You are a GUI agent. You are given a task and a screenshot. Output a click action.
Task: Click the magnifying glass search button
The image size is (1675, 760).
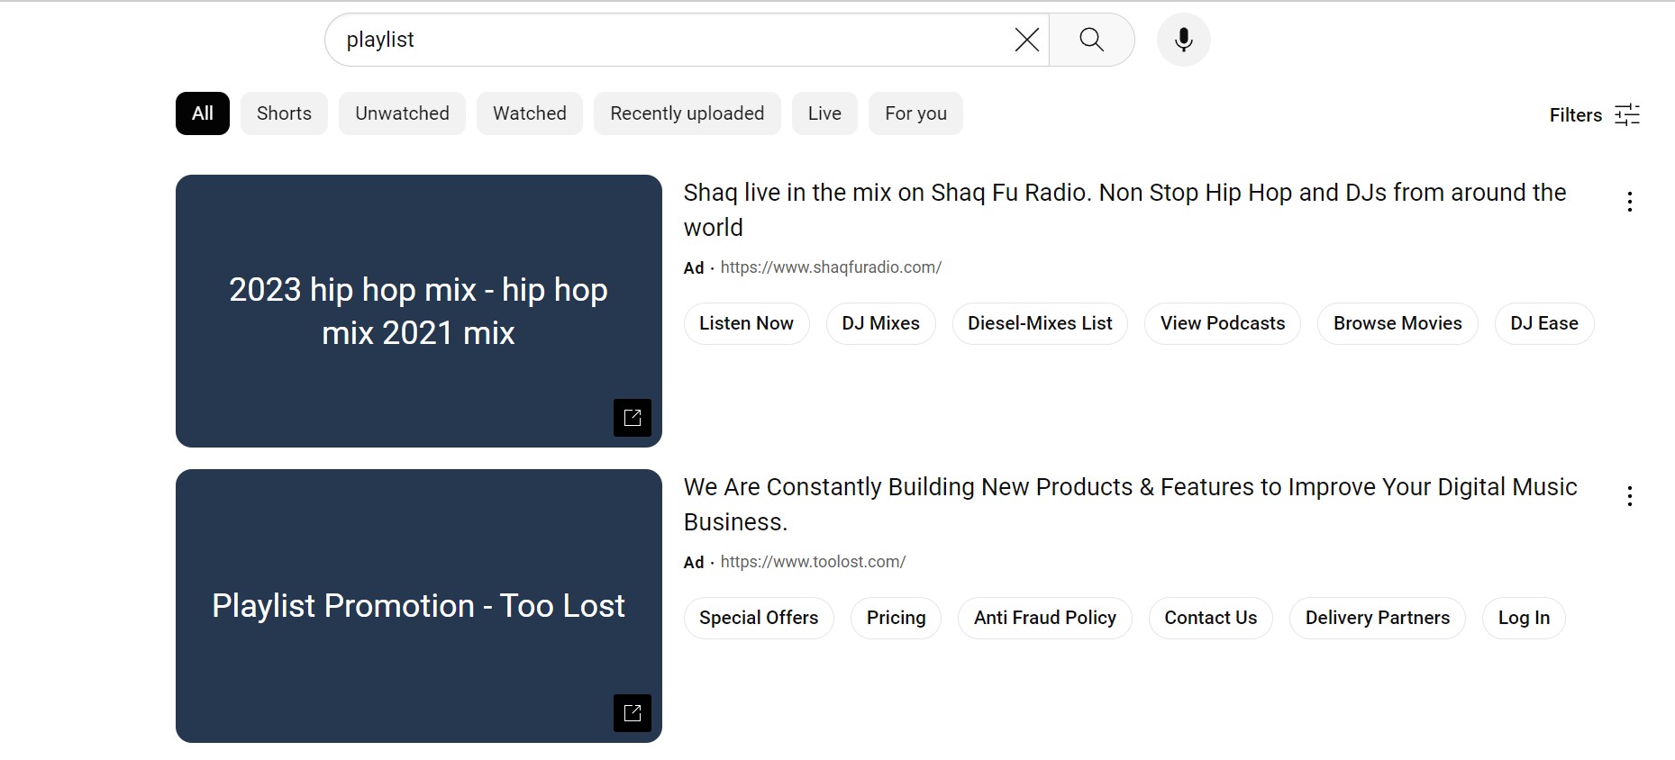click(x=1092, y=40)
